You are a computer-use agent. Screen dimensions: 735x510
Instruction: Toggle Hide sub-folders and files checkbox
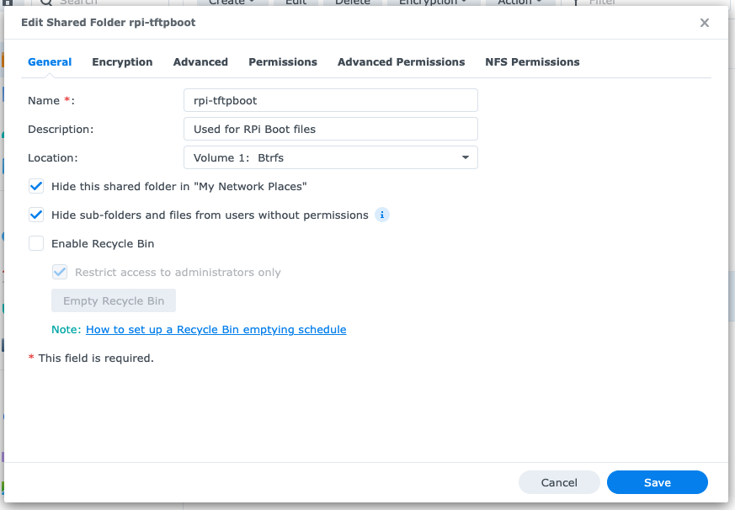[36, 215]
